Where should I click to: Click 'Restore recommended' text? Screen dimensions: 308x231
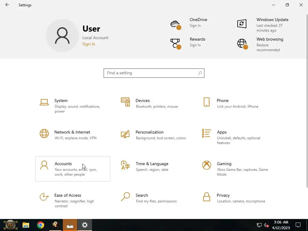(x=268, y=48)
